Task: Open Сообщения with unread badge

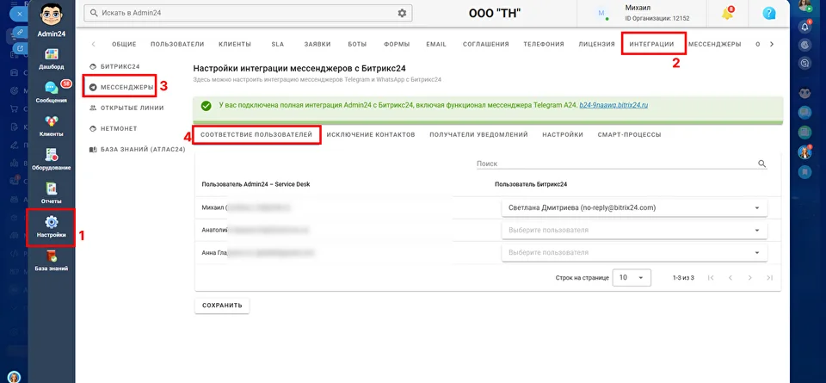Action: 51,92
